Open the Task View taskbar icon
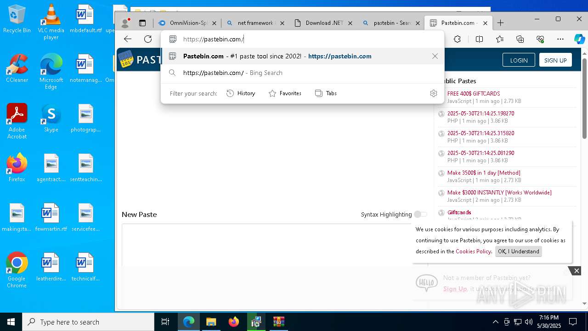 tap(165, 322)
